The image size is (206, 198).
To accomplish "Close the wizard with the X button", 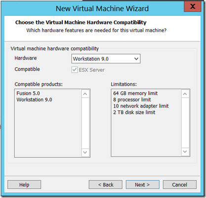I will point(193,6).
